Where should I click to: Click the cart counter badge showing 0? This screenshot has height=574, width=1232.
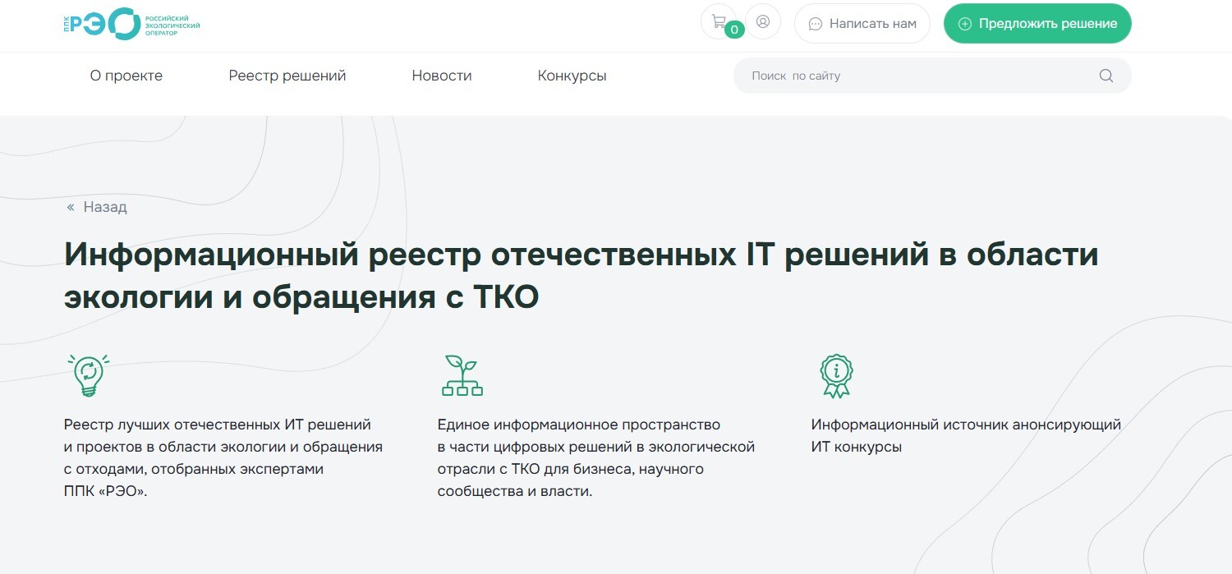click(x=734, y=30)
